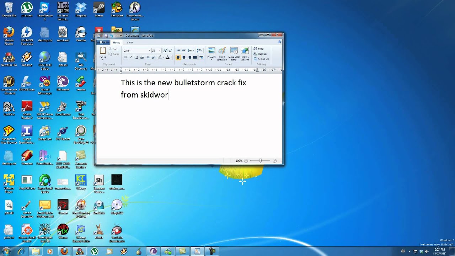Click Copy in the Clipboard group

click(x=114, y=54)
